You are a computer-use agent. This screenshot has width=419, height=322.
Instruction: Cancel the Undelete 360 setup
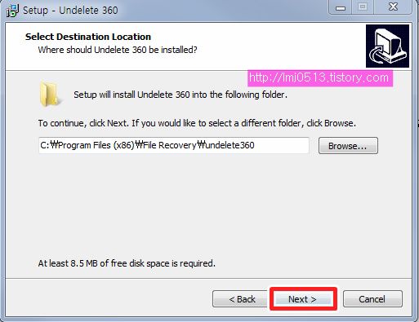click(x=372, y=299)
